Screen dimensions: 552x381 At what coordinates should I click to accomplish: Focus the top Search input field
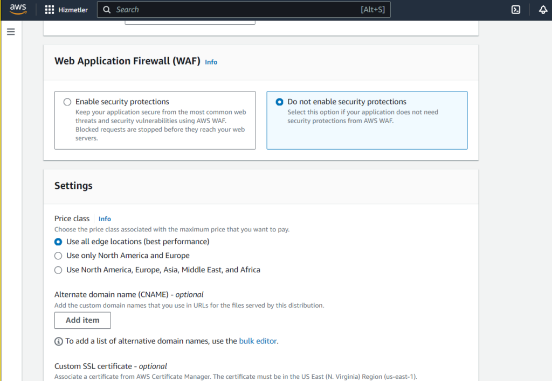click(x=244, y=10)
